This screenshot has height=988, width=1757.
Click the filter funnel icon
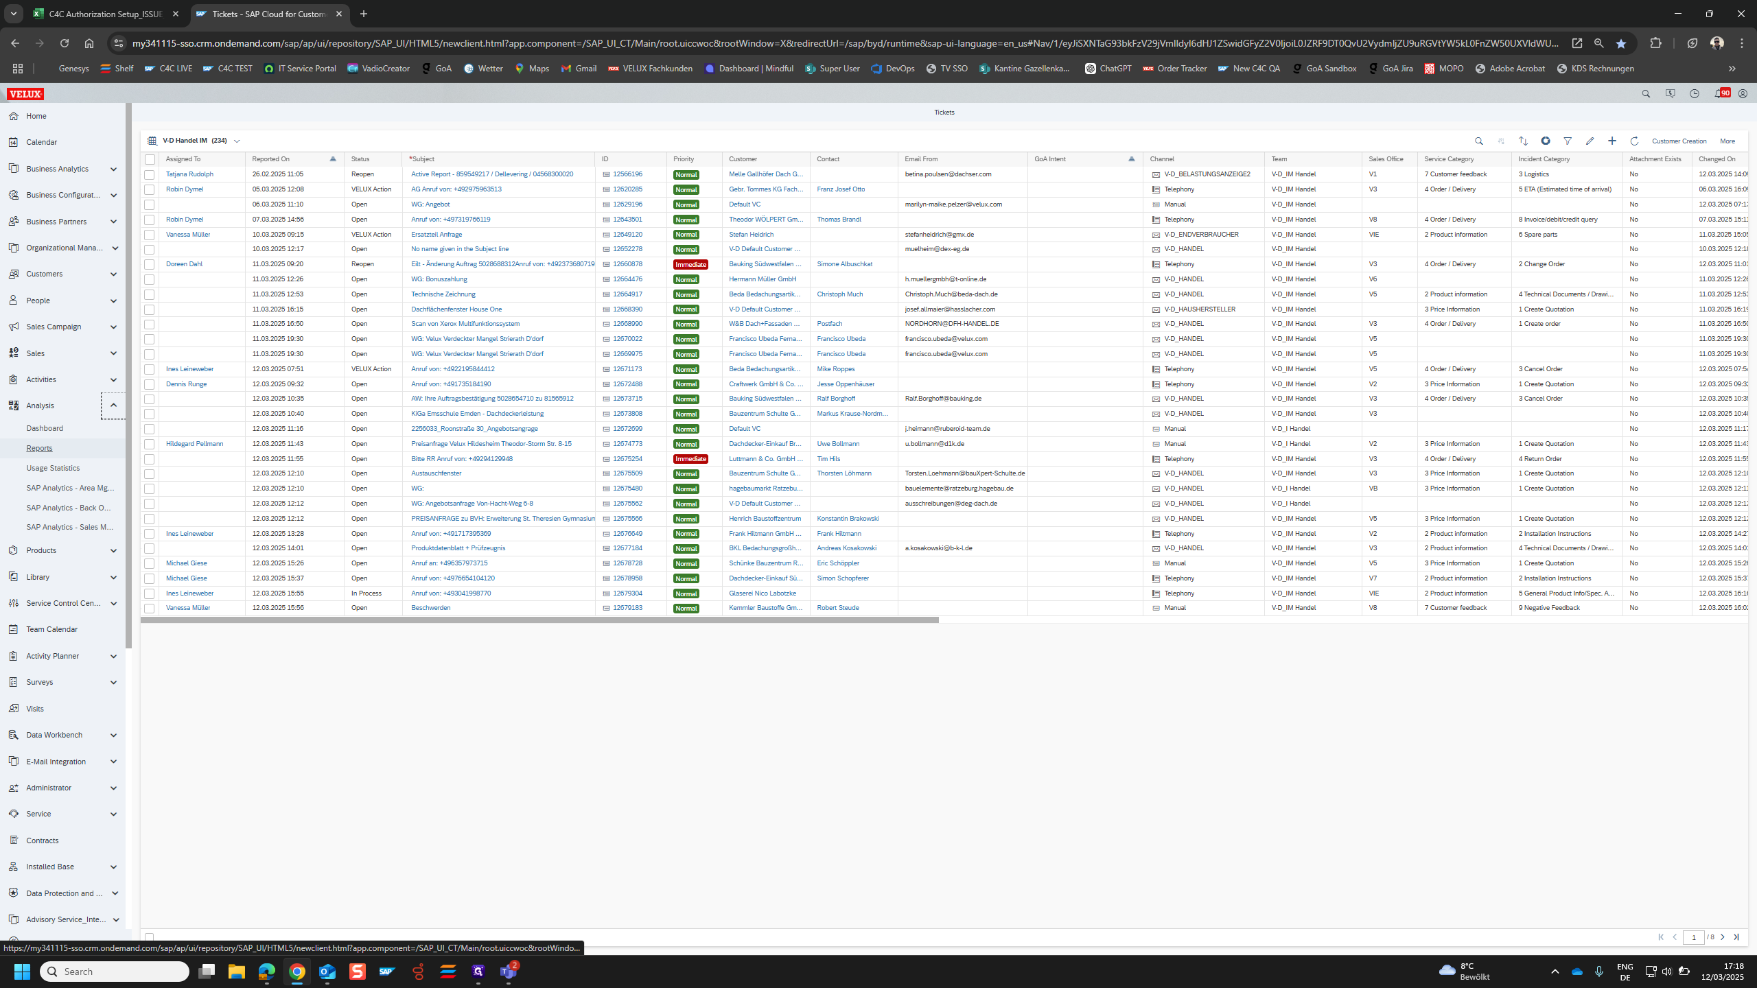point(1568,141)
